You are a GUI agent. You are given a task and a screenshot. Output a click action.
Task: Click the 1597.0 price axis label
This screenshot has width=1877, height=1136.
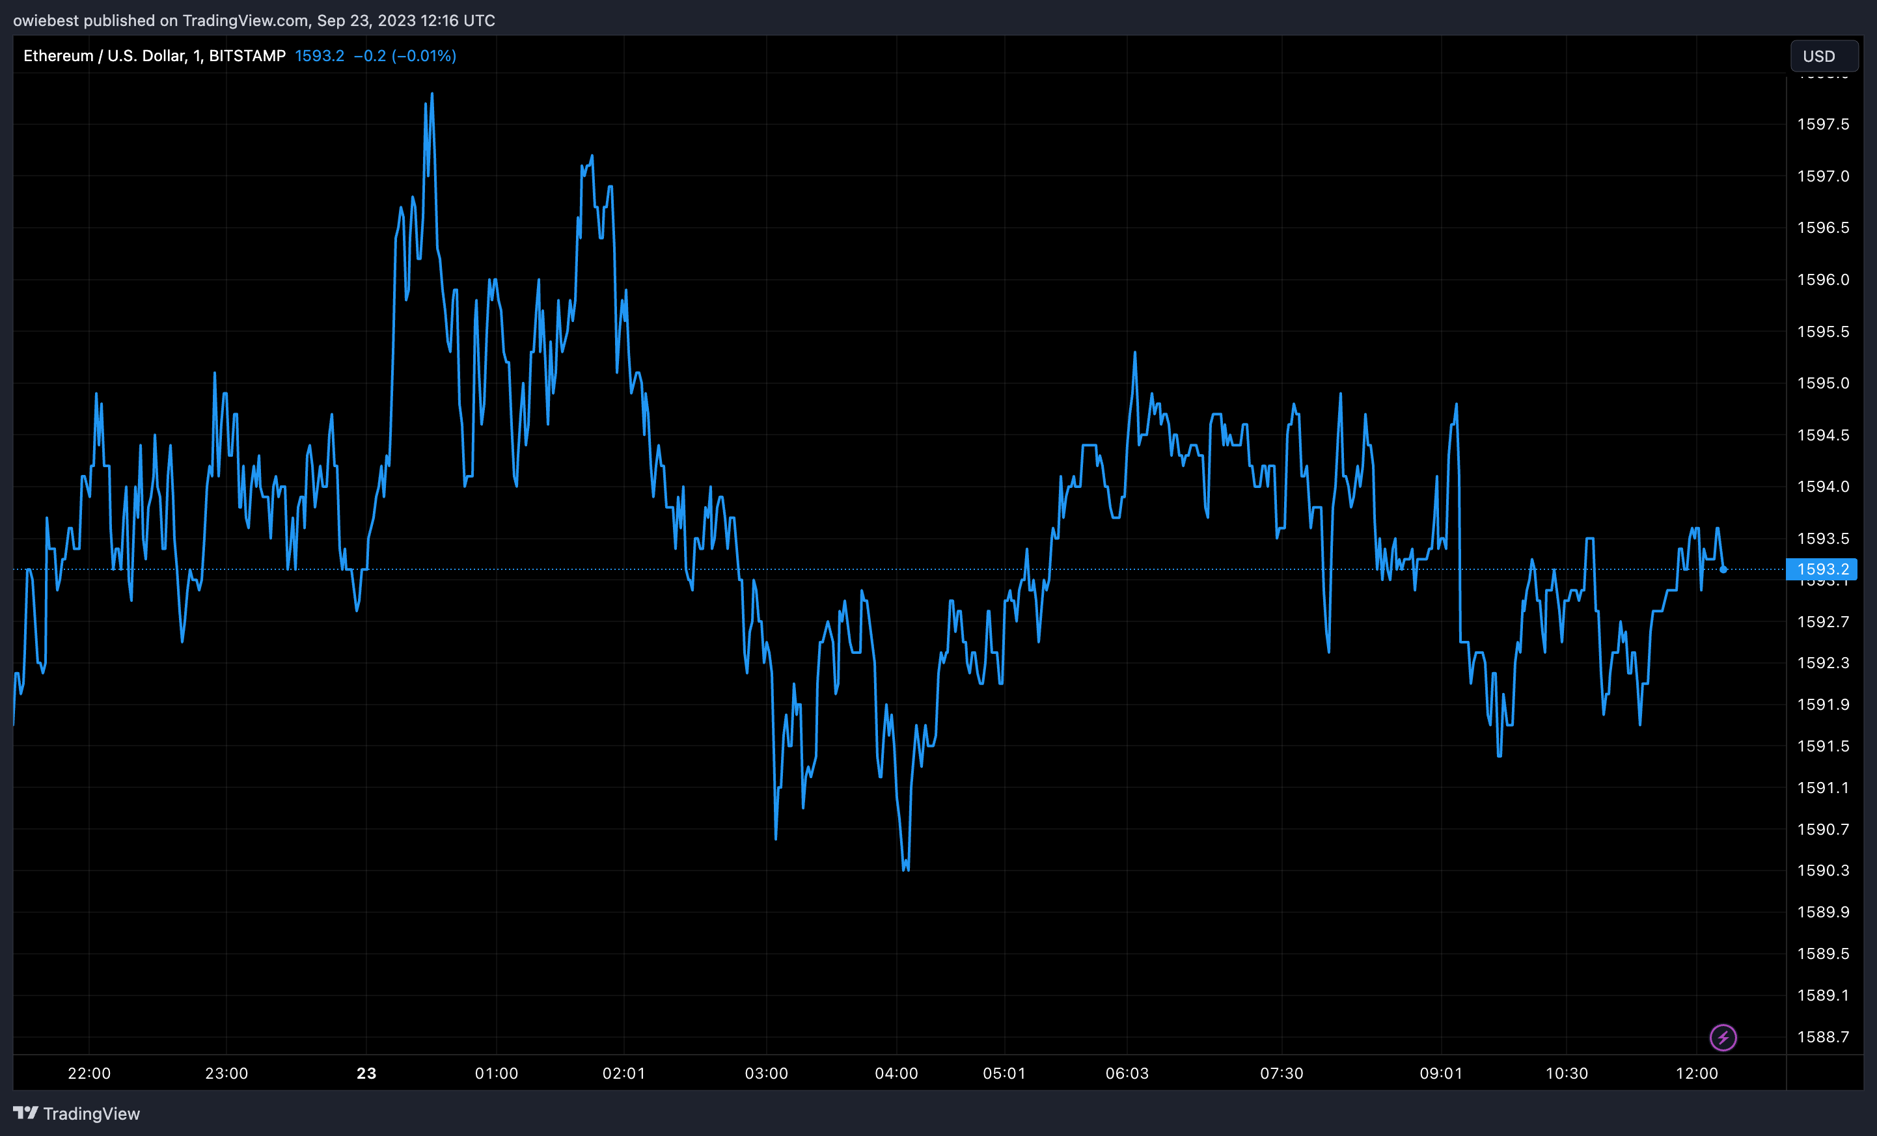[x=1823, y=176]
